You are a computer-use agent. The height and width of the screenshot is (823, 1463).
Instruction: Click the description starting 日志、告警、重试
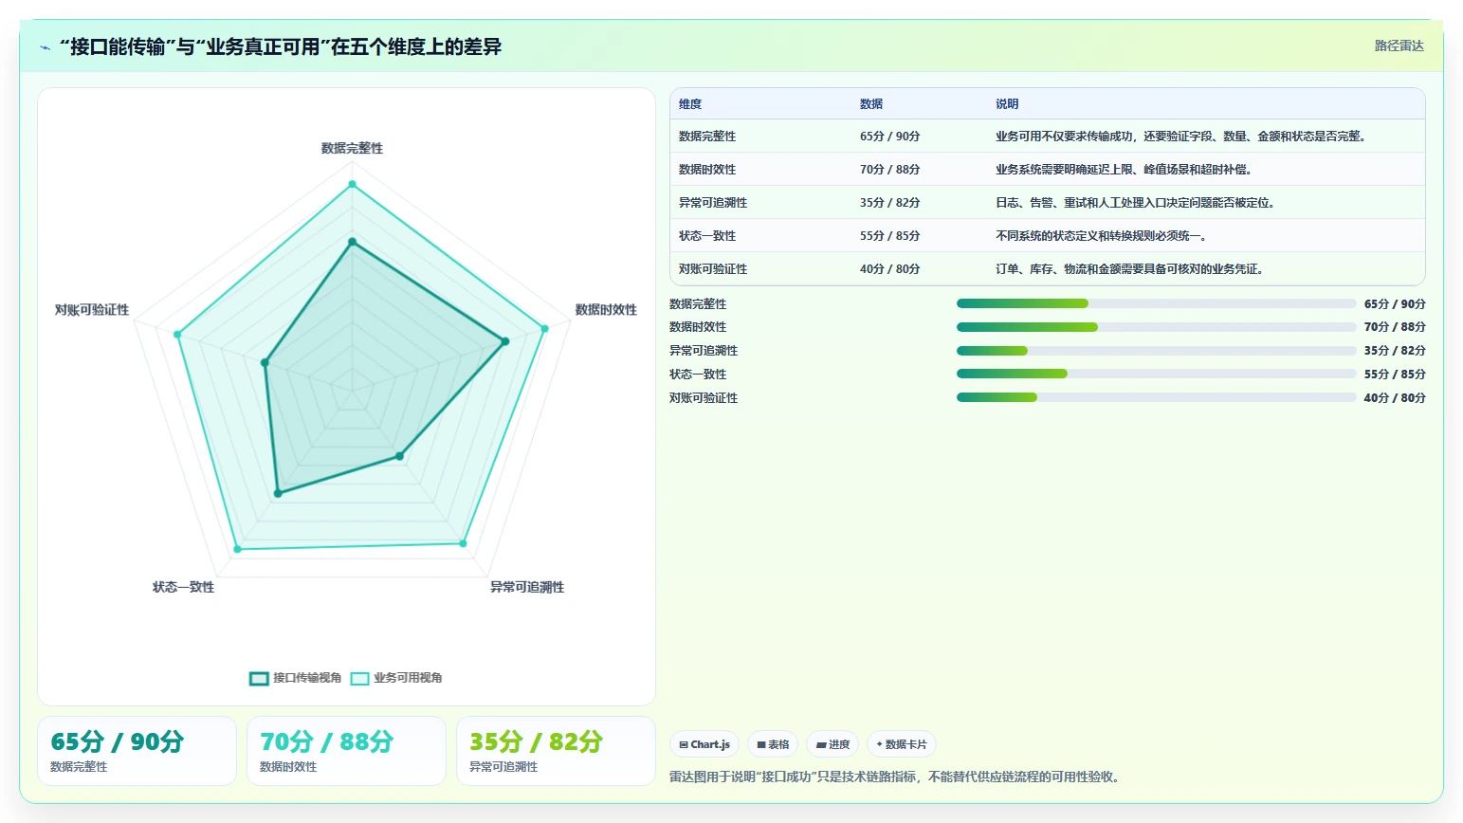(x=1137, y=203)
